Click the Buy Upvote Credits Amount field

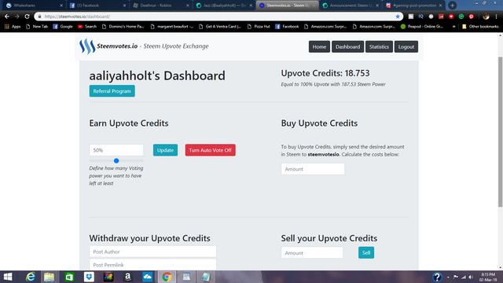coord(313,169)
